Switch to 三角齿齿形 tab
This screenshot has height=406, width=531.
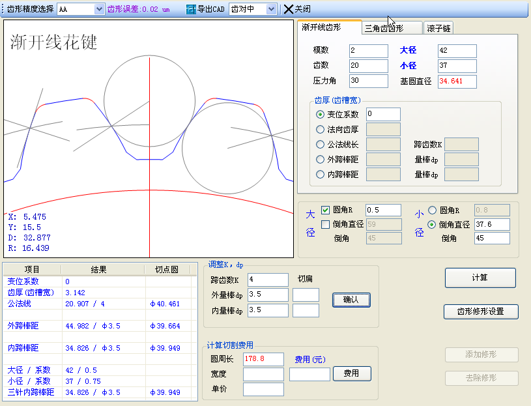point(392,28)
